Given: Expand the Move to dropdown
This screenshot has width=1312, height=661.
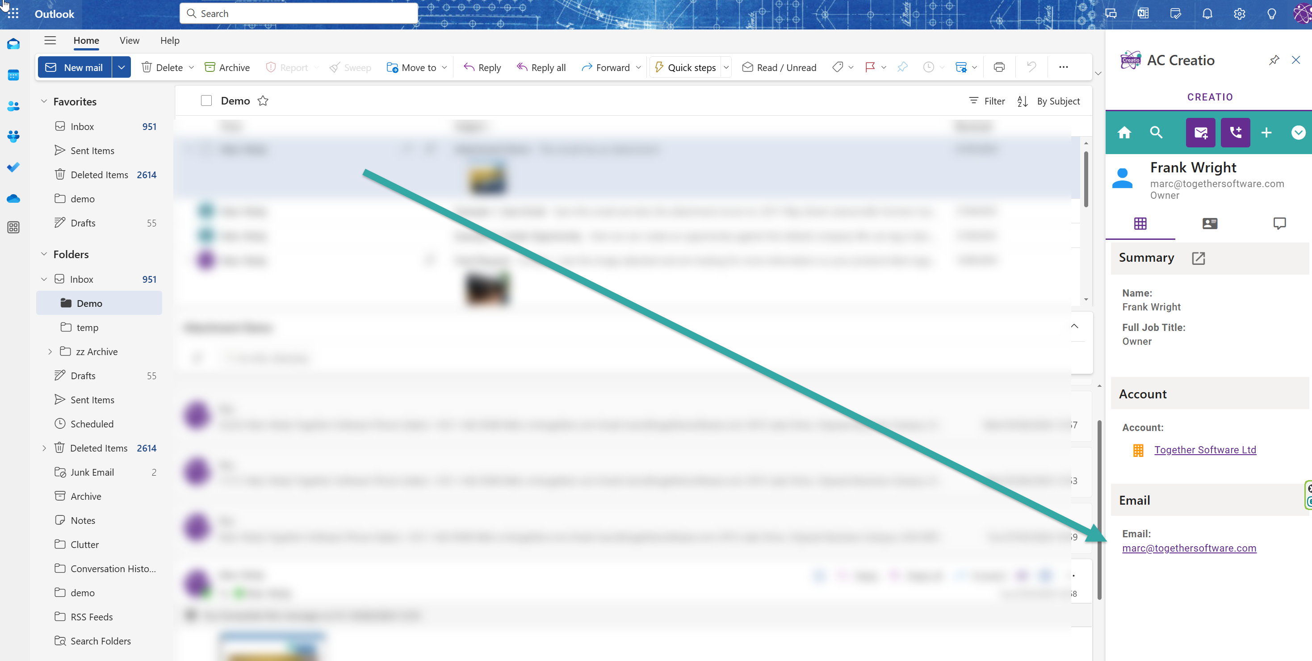Looking at the screenshot, I should coord(444,67).
